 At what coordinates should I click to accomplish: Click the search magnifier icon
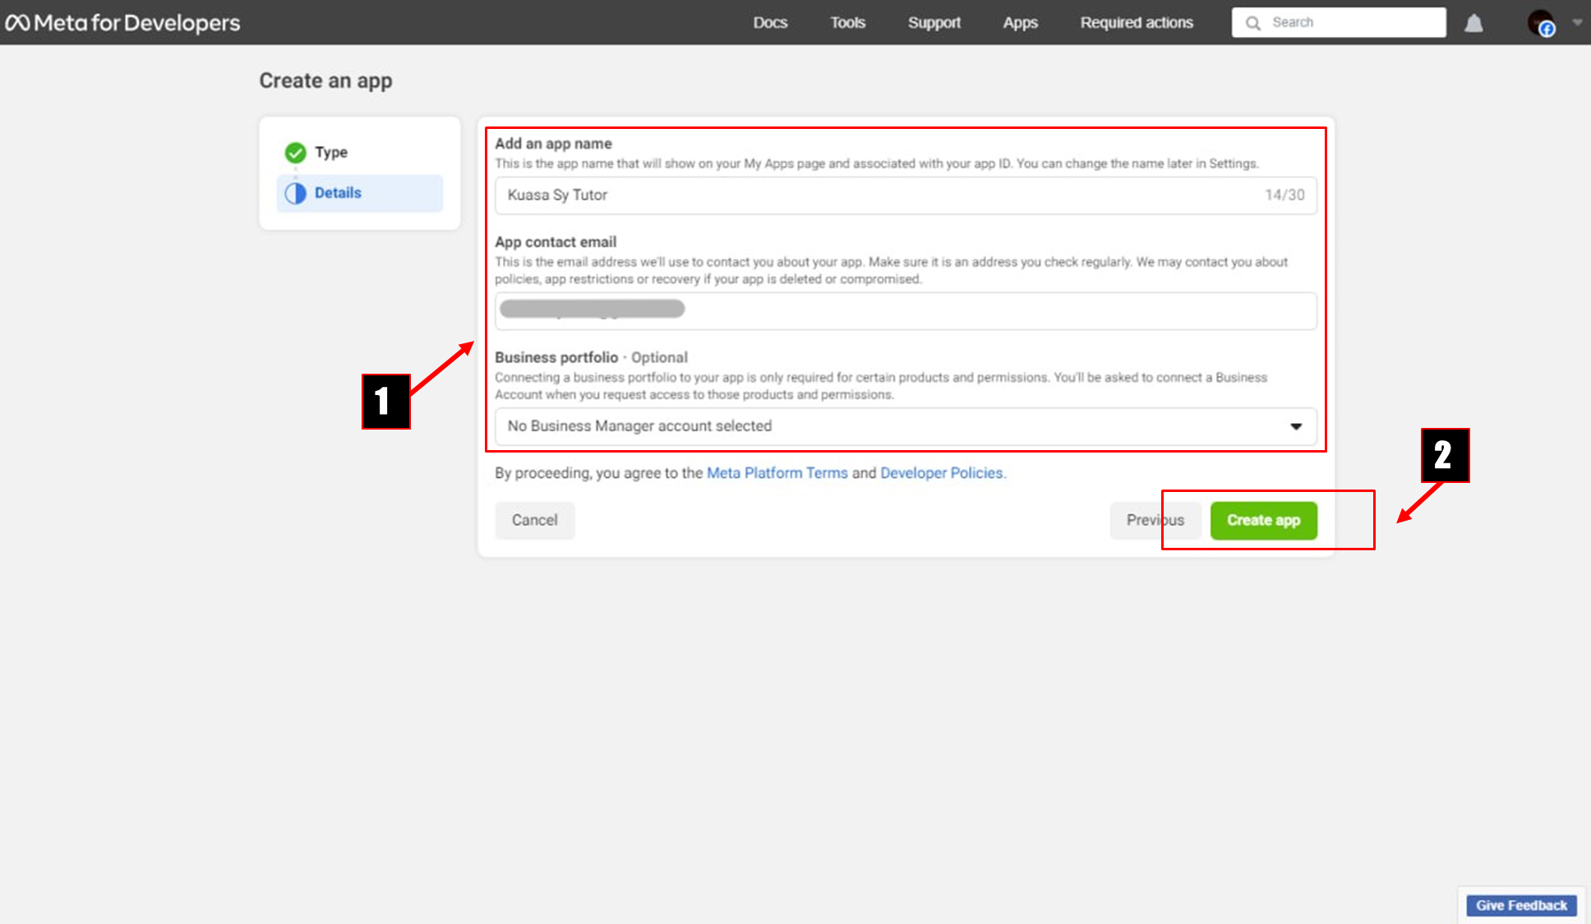coord(1252,23)
